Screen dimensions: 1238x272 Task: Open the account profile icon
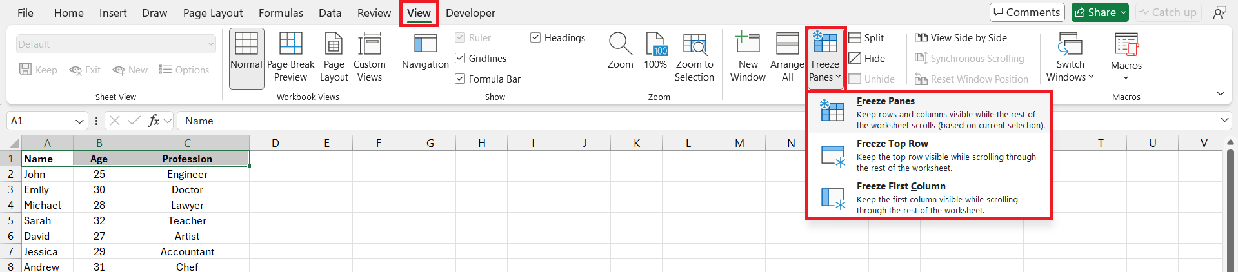pos(1219,12)
